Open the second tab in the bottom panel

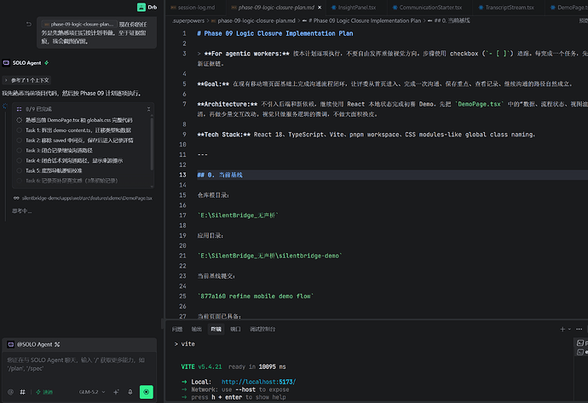click(197, 329)
